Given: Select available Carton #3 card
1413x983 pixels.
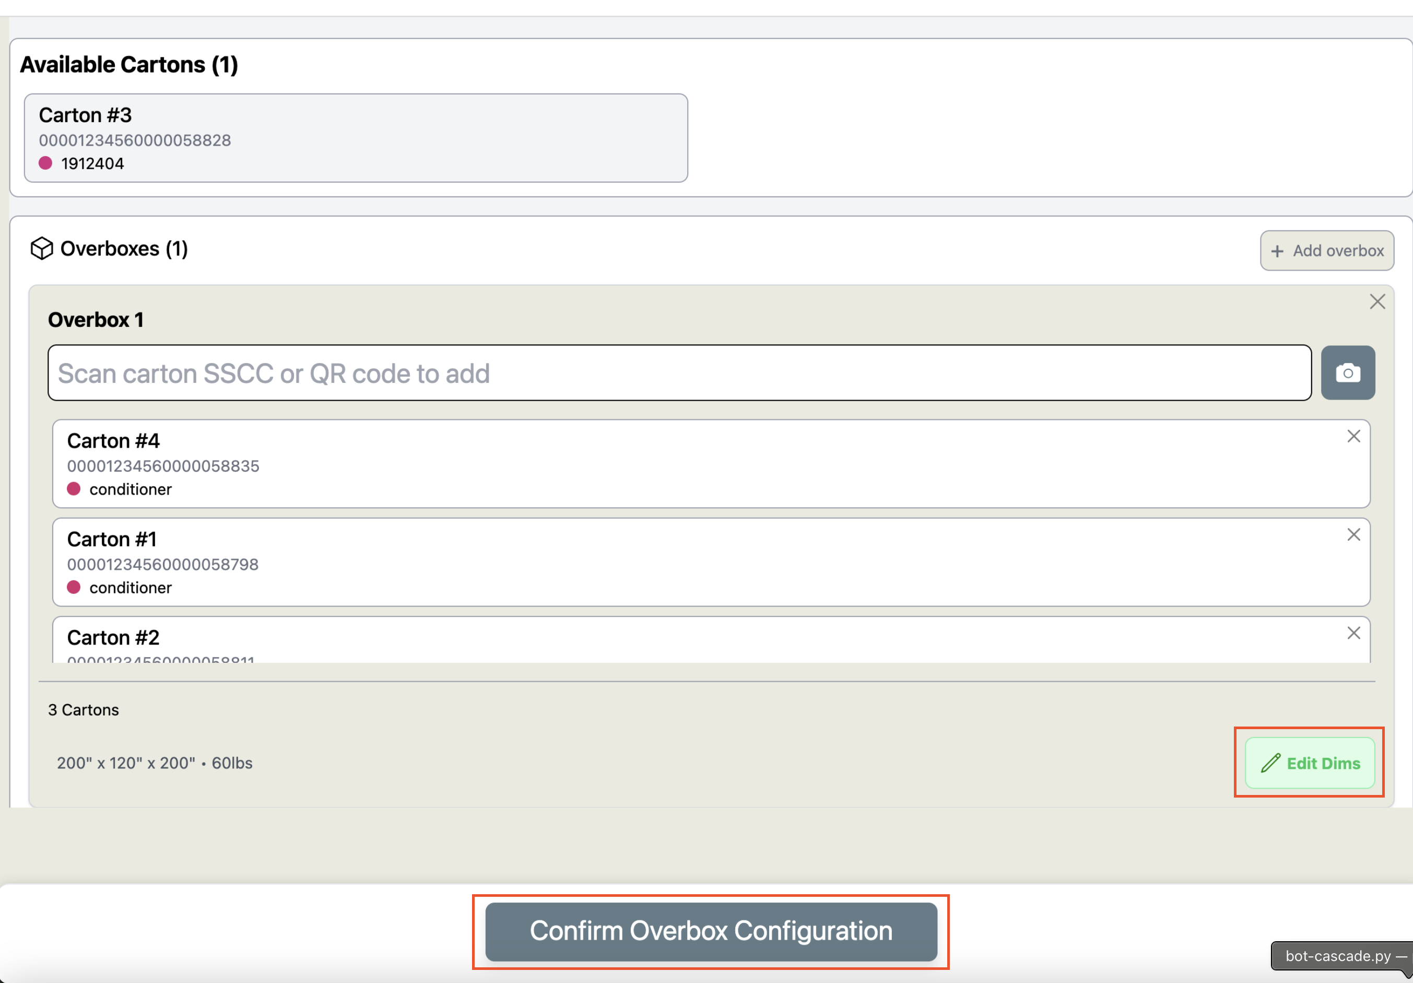Looking at the screenshot, I should click(356, 138).
